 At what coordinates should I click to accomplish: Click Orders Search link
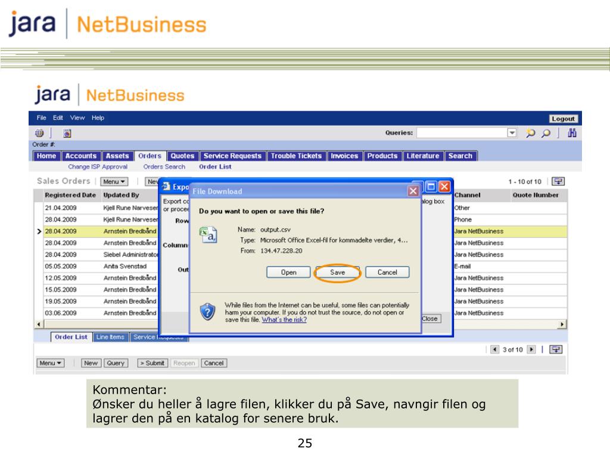pos(164,167)
